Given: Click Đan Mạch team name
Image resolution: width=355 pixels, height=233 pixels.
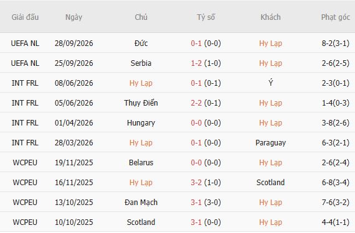Looking at the screenshot, I should 141,203.
